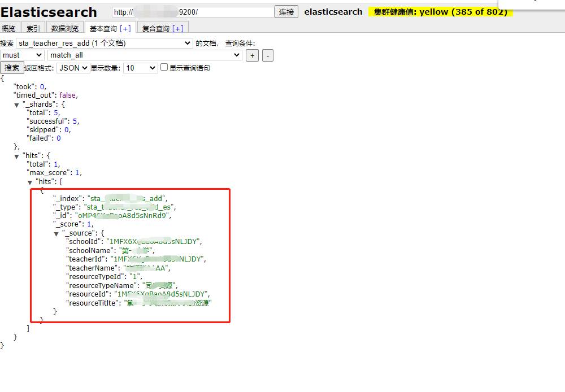Select the 基本查询 basic query tab
The height and width of the screenshot is (392, 565).
103,28
